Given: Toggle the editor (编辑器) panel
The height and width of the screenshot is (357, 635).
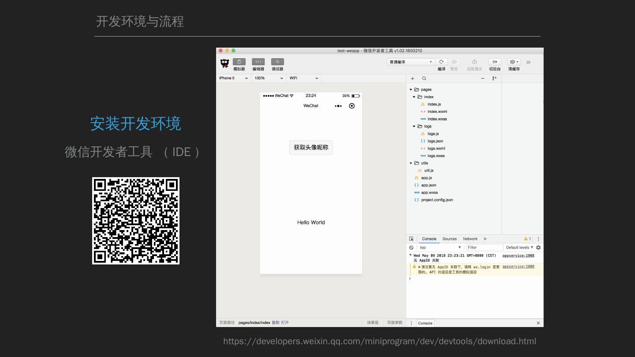Looking at the screenshot, I should (258, 62).
